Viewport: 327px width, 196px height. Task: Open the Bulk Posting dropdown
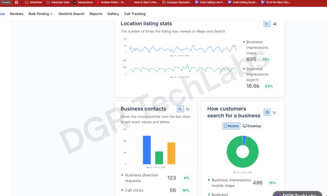pos(41,14)
